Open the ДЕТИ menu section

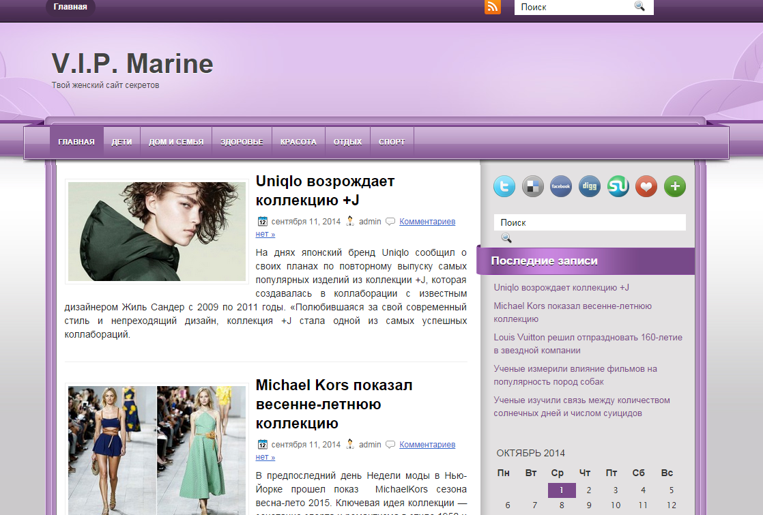tap(121, 142)
